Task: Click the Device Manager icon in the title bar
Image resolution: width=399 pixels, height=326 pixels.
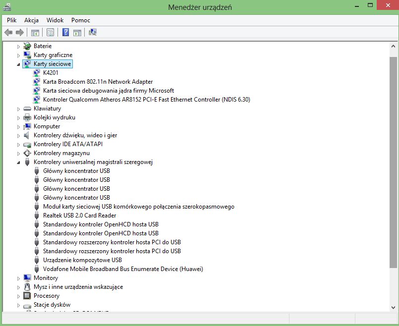Action: [x=7, y=7]
